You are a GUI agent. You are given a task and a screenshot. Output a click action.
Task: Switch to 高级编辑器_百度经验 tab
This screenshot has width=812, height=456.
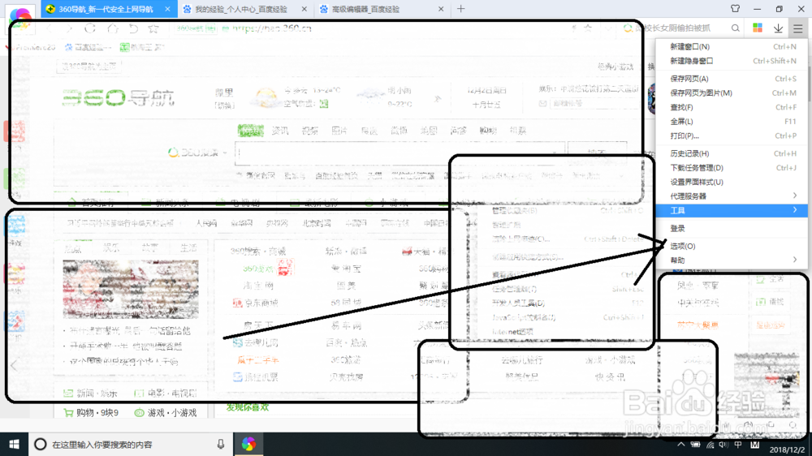(382, 9)
